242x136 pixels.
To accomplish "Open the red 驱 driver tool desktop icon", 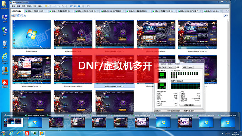I will [5, 84].
